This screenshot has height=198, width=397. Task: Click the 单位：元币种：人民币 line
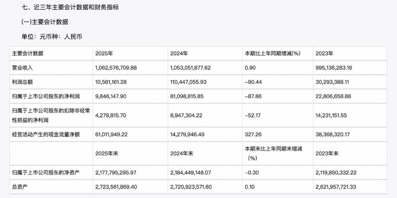pyautogui.click(x=52, y=37)
